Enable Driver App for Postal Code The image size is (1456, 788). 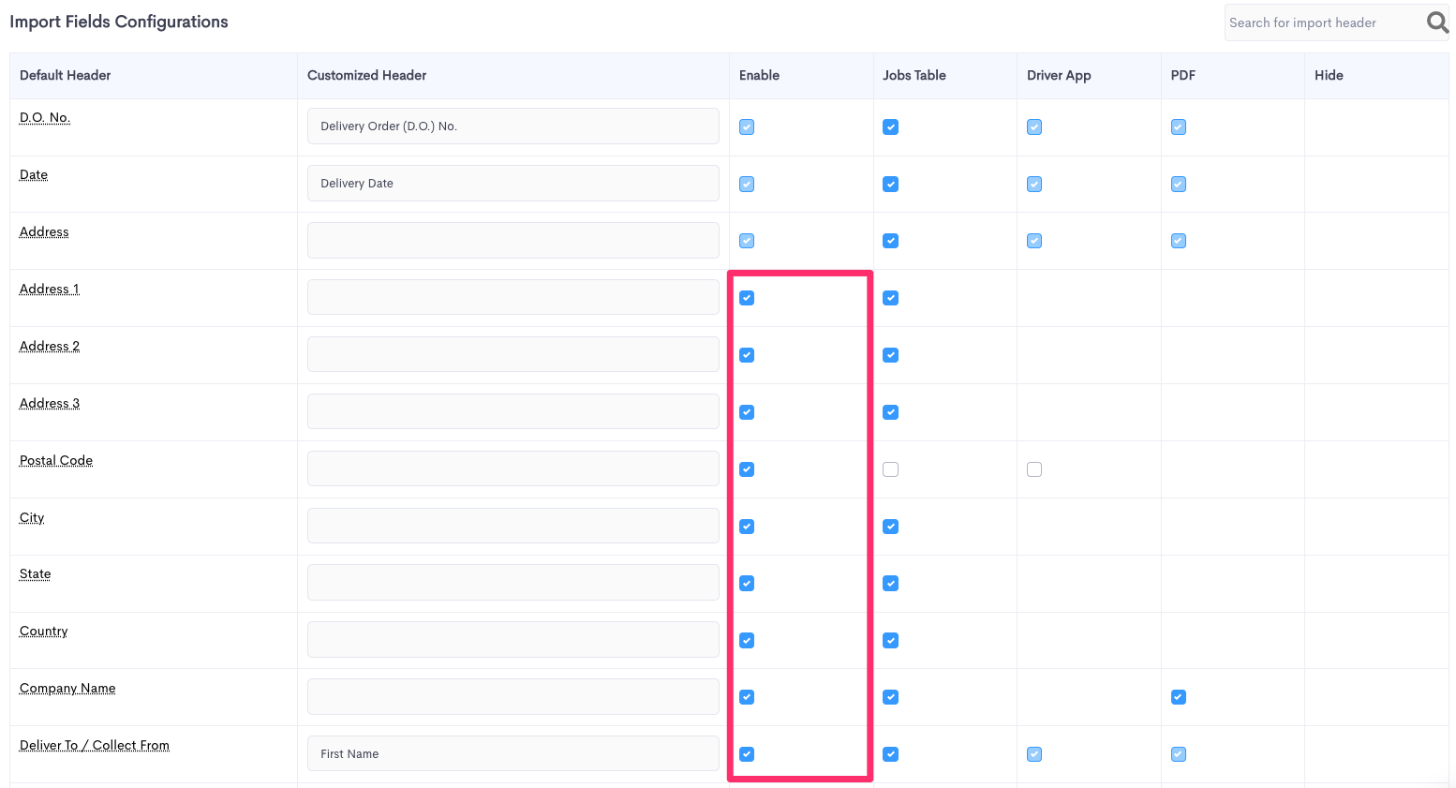coord(1034,469)
